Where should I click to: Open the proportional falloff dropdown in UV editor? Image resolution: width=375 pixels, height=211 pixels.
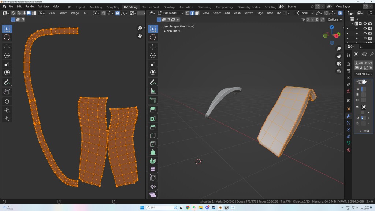124,13
